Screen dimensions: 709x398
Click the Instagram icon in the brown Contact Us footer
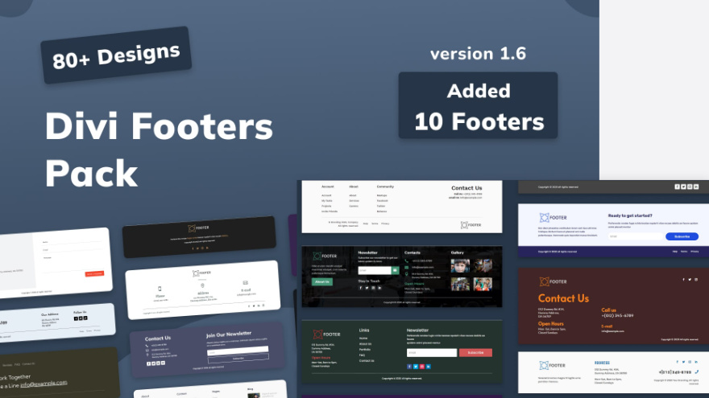click(697, 280)
